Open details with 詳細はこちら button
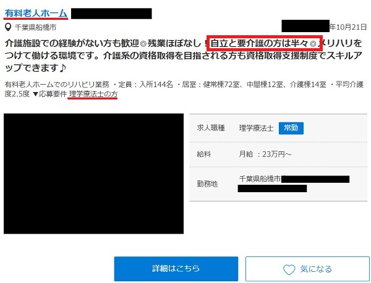 pyautogui.click(x=176, y=269)
